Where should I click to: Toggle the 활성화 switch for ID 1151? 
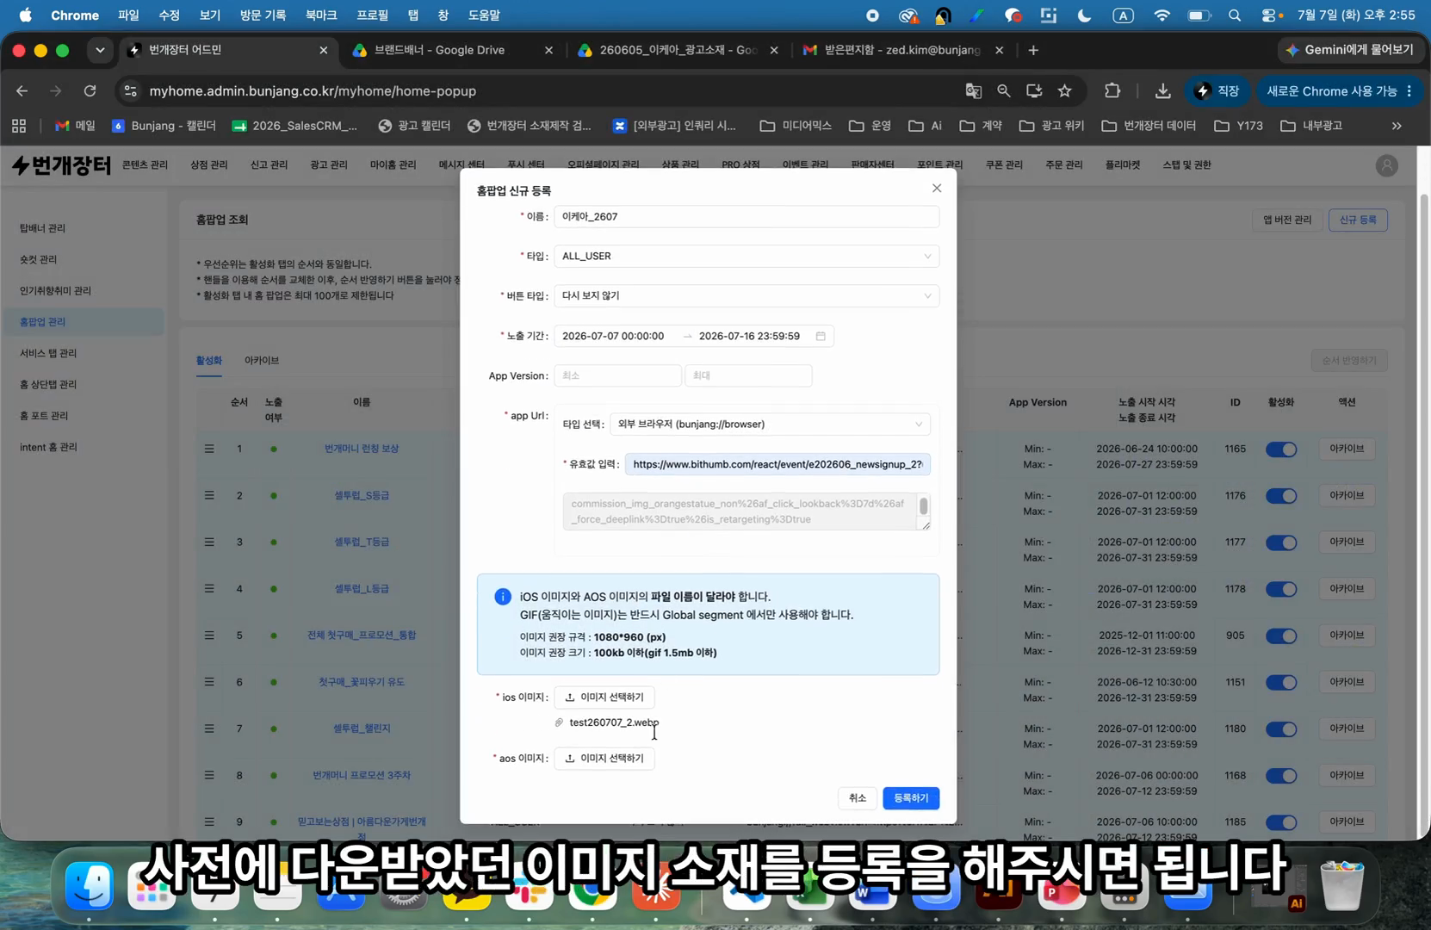1280,682
